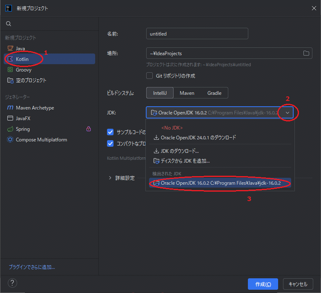Click the Maven Archetype m icon

tap(10, 107)
